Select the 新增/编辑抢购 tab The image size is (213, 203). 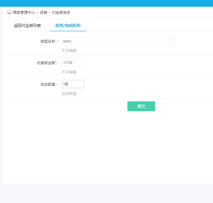[68, 25]
